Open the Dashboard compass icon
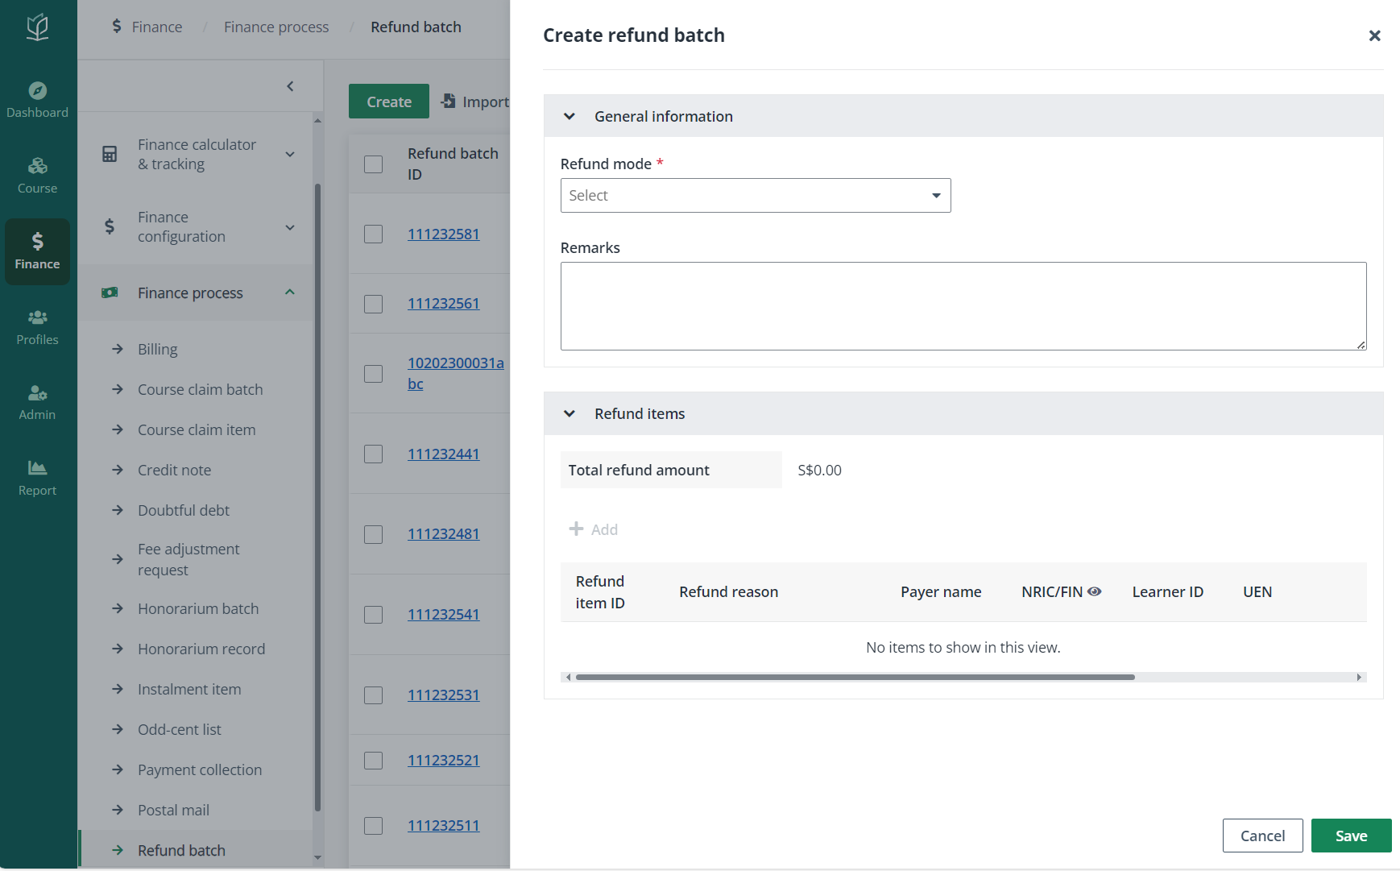This screenshot has height=871, width=1400. [37, 90]
